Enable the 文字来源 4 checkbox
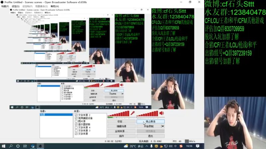The width and height of the screenshot is (266, 149). (x=76, y=127)
